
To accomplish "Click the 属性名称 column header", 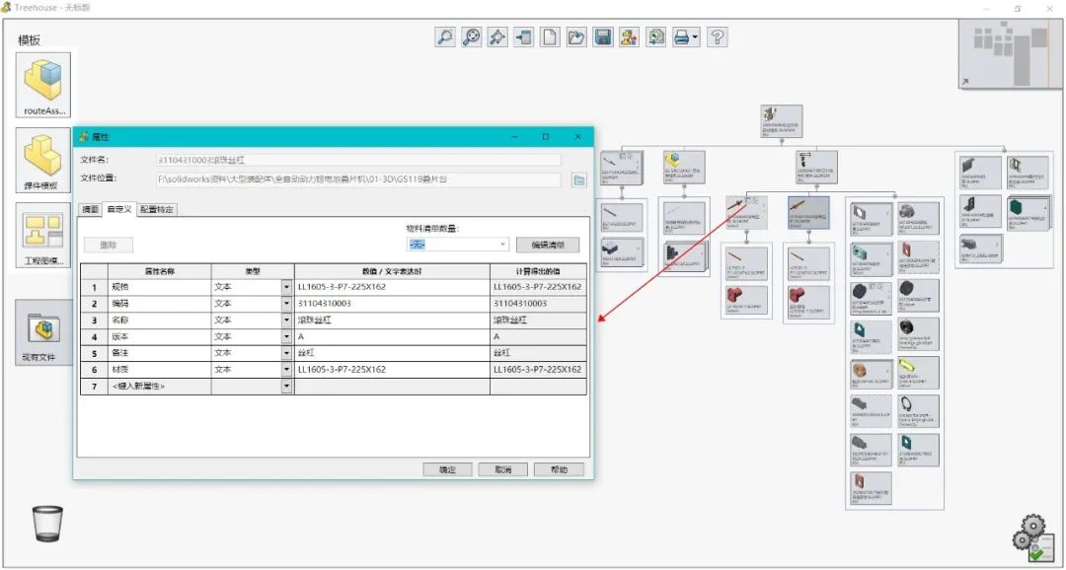I will click(x=160, y=271).
